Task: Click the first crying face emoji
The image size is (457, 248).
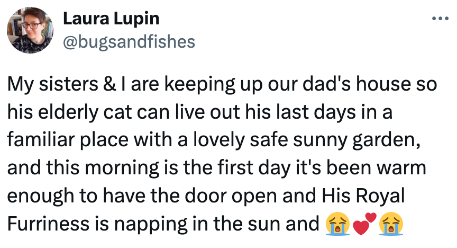Action: pyautogui.click(x=337, y=224)
